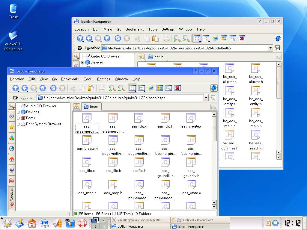This screenshot has width=307, height=230.
Task: Click botlib file view scroll up arrow
Action: (x=279, y=64)
